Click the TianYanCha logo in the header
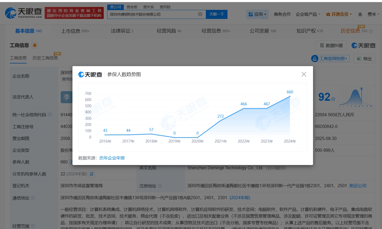Image resolution: width=382 pixels, height=229 pixels. click(x=24, y=13)
